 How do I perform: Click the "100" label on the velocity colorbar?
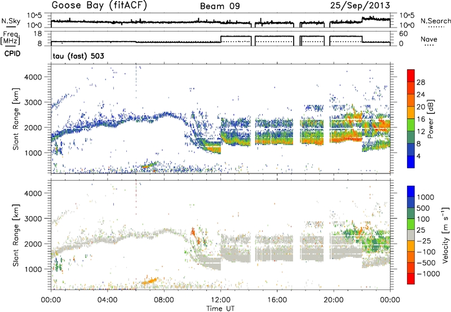[423, 219]
